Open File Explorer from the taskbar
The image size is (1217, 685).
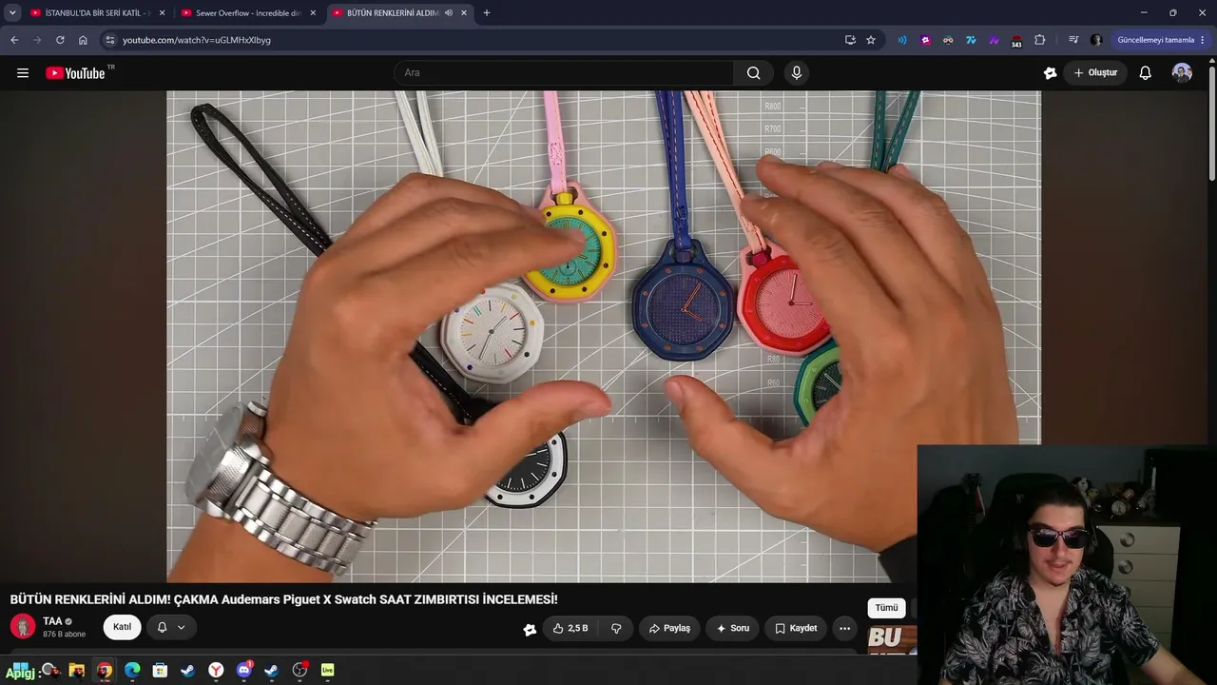[77, 671]
